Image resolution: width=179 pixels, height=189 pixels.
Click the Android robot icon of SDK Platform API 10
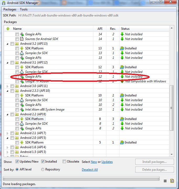click(x=22, y=95)
